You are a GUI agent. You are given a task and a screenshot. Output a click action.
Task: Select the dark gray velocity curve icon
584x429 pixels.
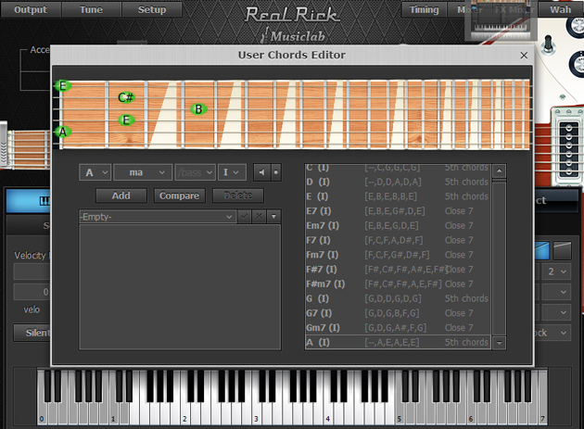coord(563,250)
